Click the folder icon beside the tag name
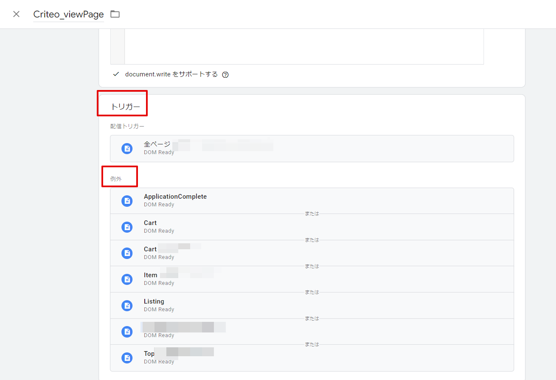 pyautogui.click(x=115, y=14)
